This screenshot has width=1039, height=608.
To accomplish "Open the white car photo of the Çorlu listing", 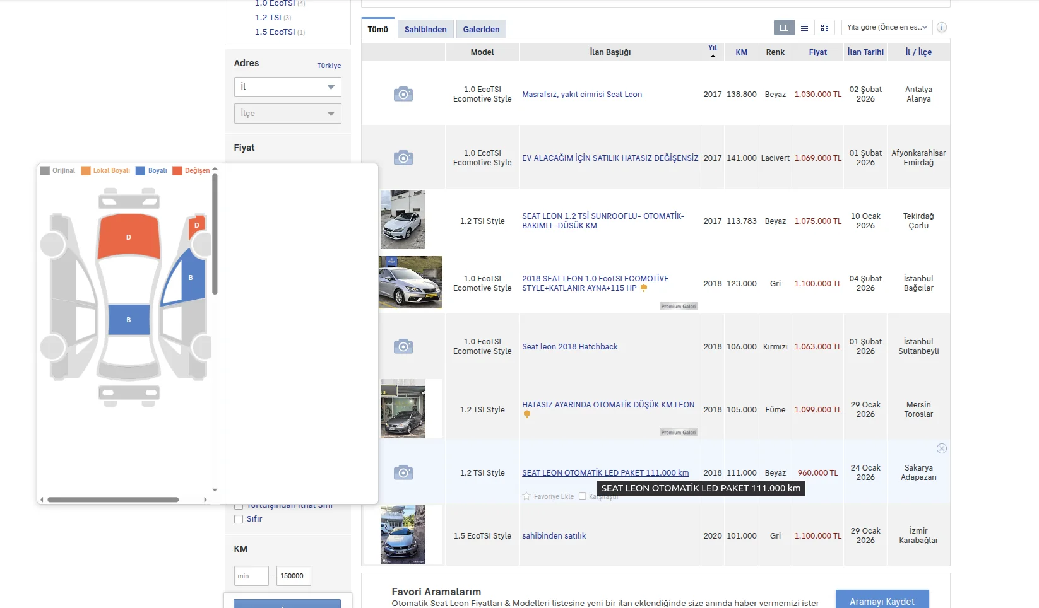I will click(x=403, y=220).
